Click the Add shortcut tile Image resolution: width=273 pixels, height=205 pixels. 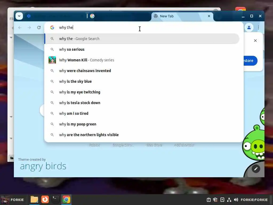184,145
